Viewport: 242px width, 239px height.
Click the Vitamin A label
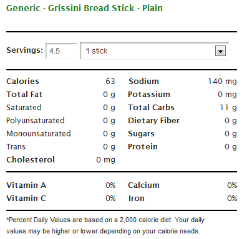pyautogui.click(x=26, y=185)
